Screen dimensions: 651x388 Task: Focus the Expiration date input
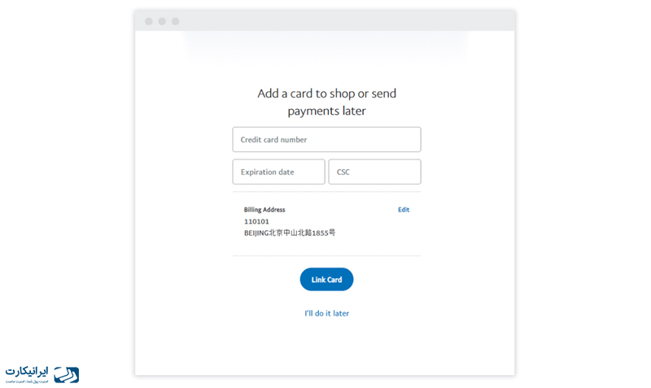click(x=278, y=172)
